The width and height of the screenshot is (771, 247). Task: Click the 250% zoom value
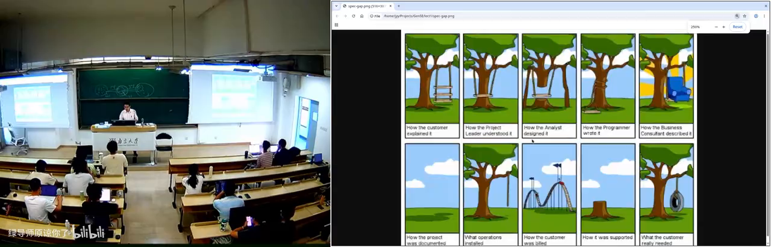[695, 27]
